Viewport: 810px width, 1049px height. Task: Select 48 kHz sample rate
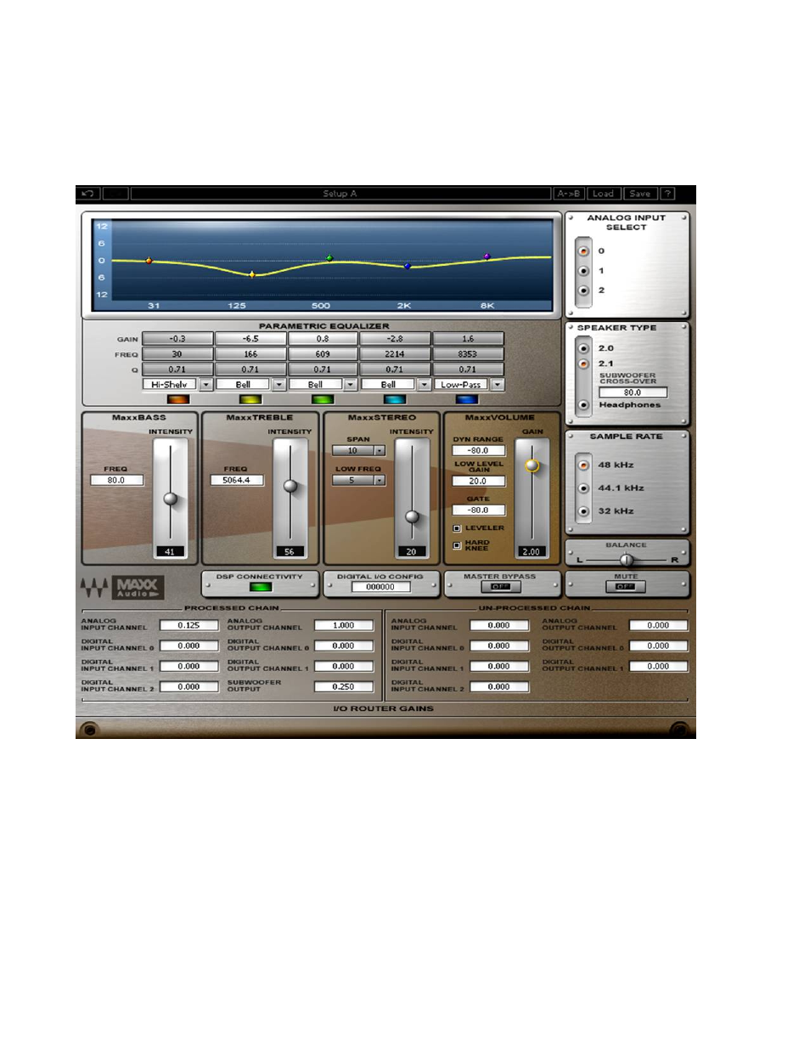tap(583, 465)
